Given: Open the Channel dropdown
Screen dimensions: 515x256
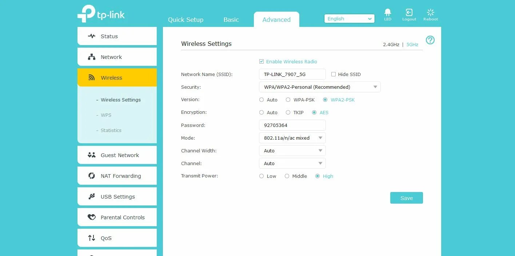Looking at the screenshot, I should click(x=292, y=163).
